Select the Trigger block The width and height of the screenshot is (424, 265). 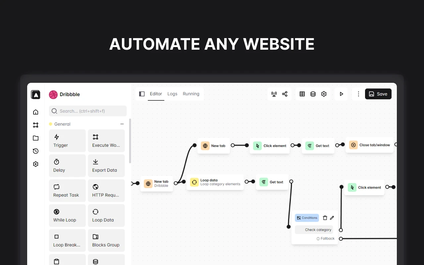[x=67, y=141]
